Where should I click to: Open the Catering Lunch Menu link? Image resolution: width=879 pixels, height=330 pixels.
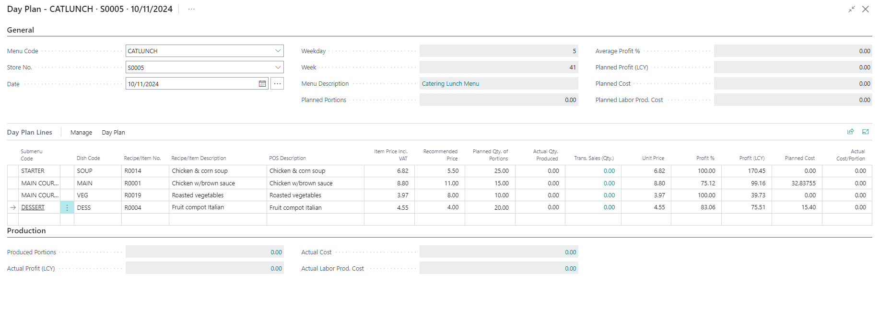tap(450, 84)
